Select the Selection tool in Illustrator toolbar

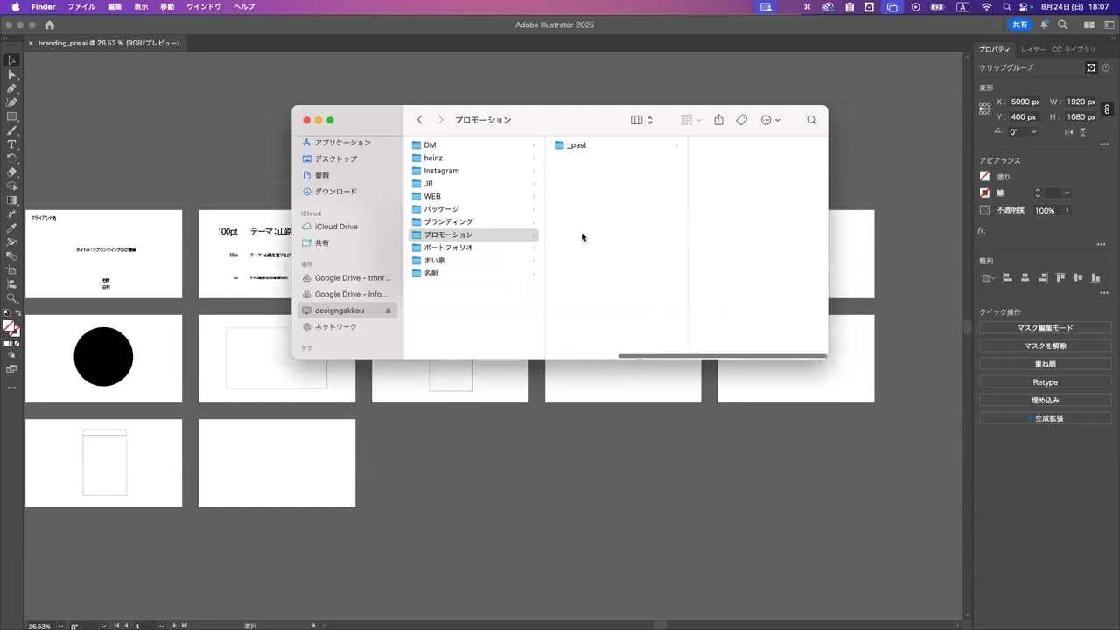click(11, 61)
